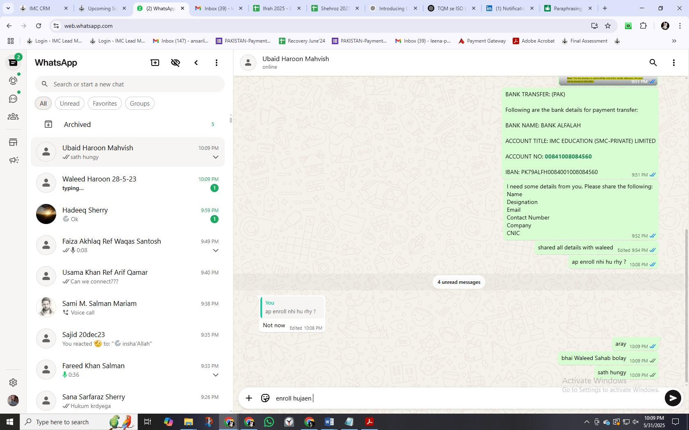This screenshot has height=430, width=689.
Task: Expand chevron on Fareed Khan Salman row
Action: (215, 375)
